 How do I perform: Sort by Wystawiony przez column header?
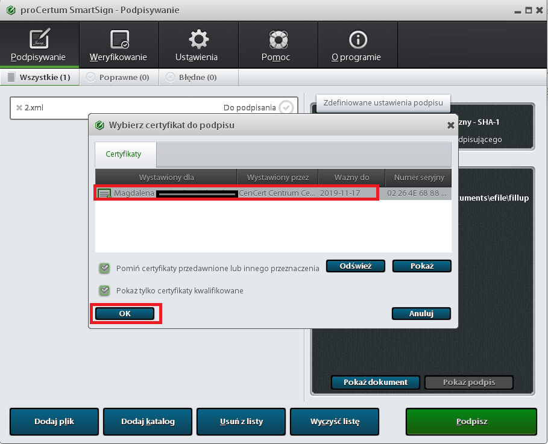tap(277, 178)
